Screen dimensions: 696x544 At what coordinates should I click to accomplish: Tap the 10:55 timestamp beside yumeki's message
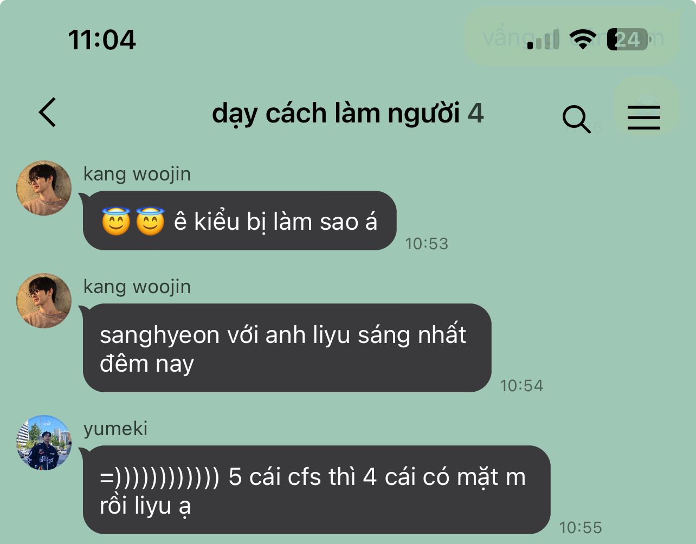[x=581, y=528]
